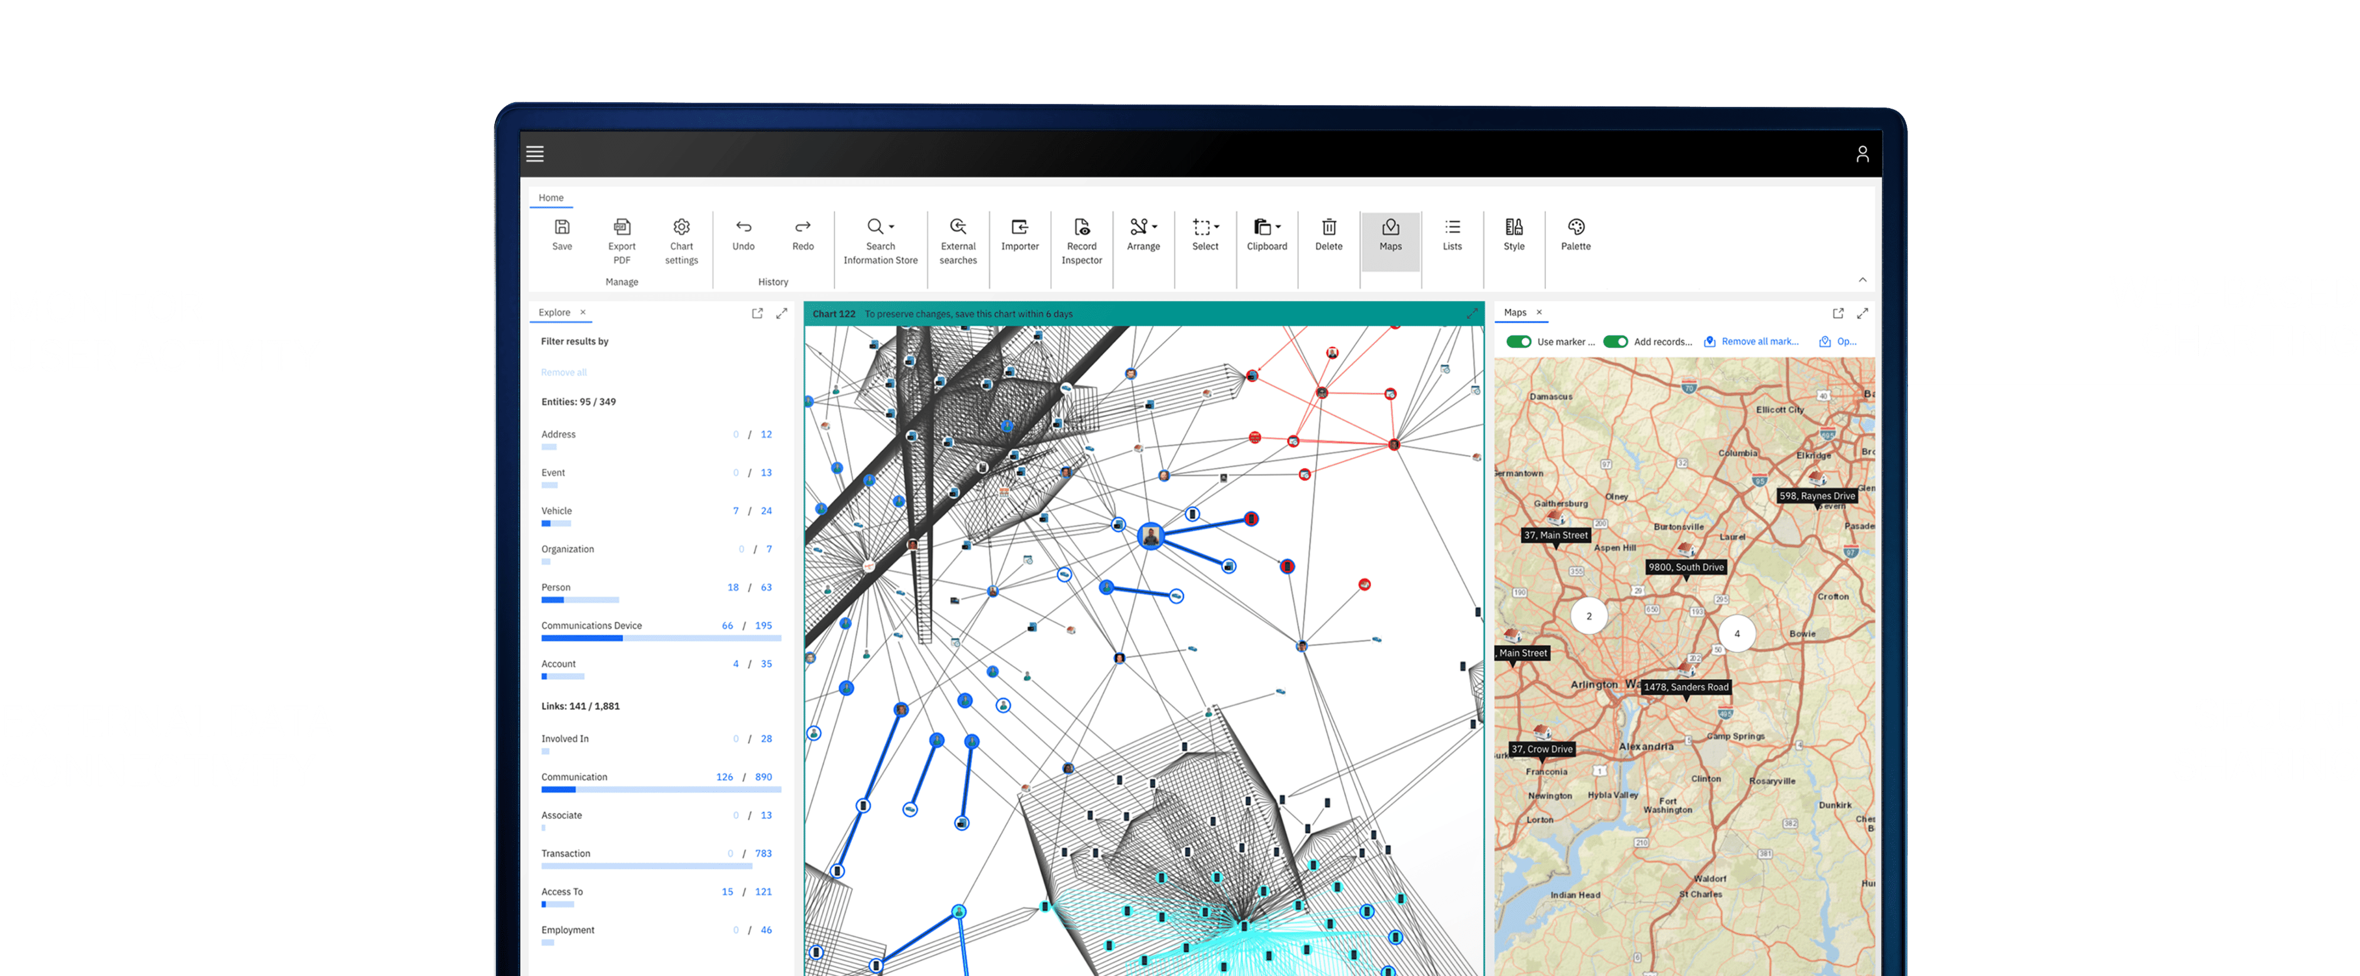
Task: Switch to the Home ribbon tab
Action: [x=550, y=197]
